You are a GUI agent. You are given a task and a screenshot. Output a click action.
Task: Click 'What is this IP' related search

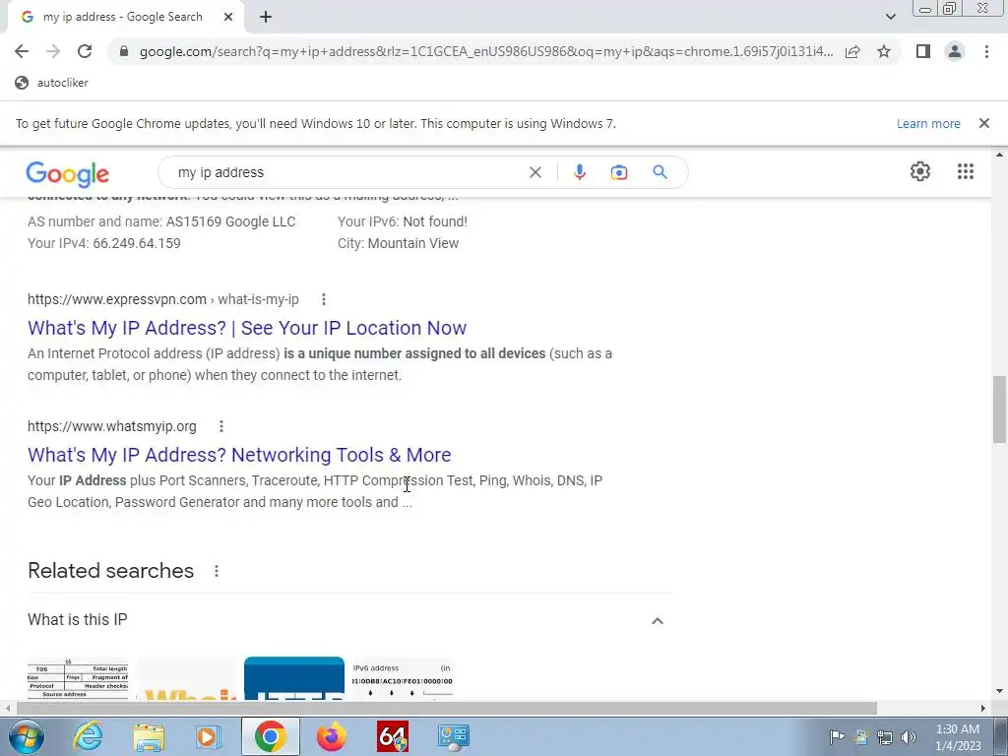tap(77, 620)
